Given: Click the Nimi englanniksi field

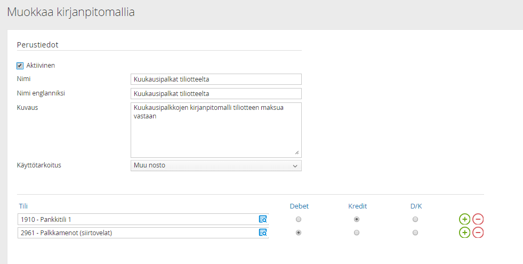Looking at the screenshot, I should (216, 94).
